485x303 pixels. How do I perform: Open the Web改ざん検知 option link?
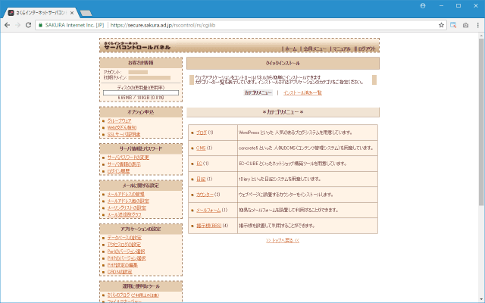122,127
